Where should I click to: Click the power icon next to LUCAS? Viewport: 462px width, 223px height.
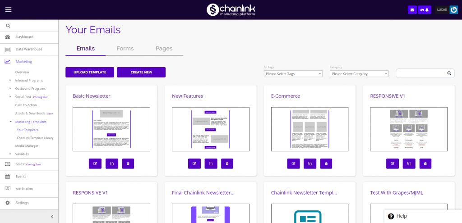click(x=454, y=10)
